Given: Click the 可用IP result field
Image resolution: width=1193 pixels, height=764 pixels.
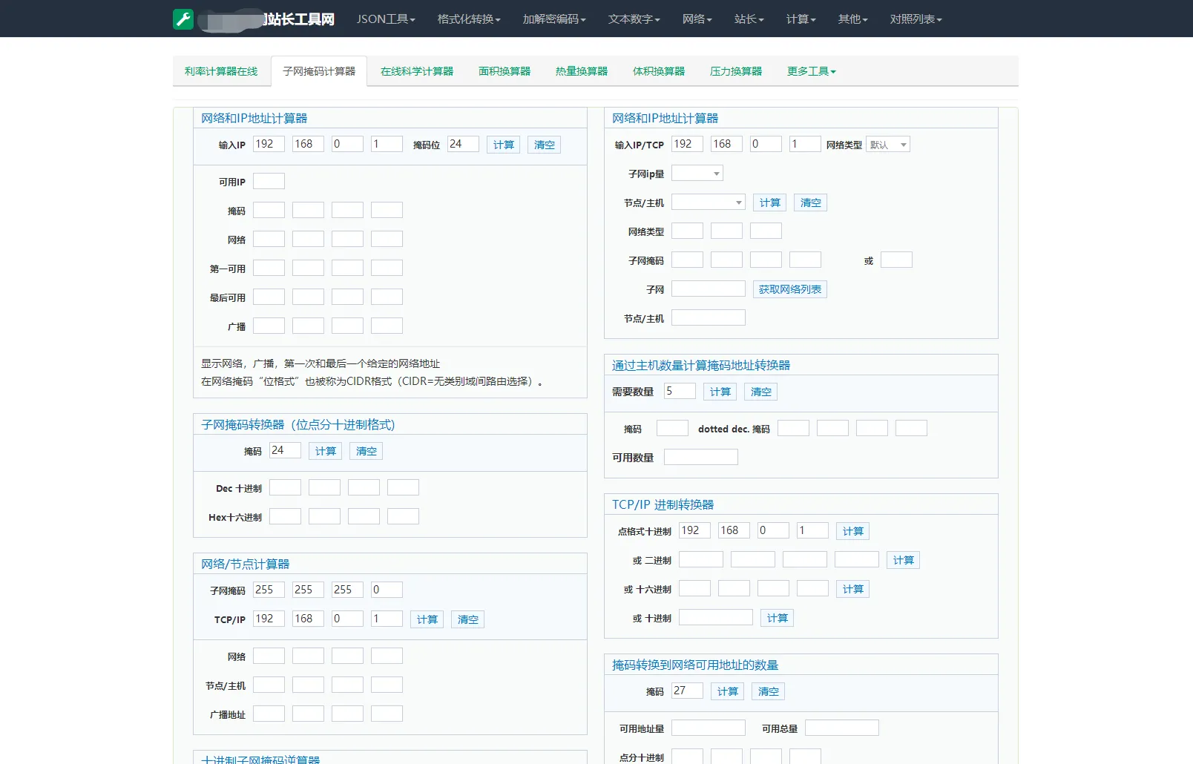Looking at the screenshot, I should click(x=269, y=181).
